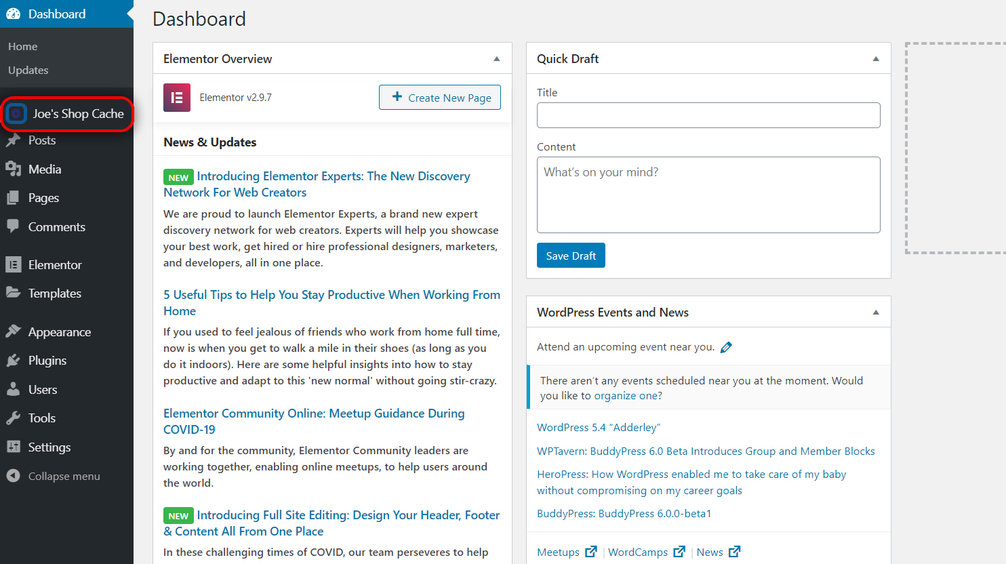Click the Settings sliders icon
Screen dimensions: 1006x564
(14, 447)
